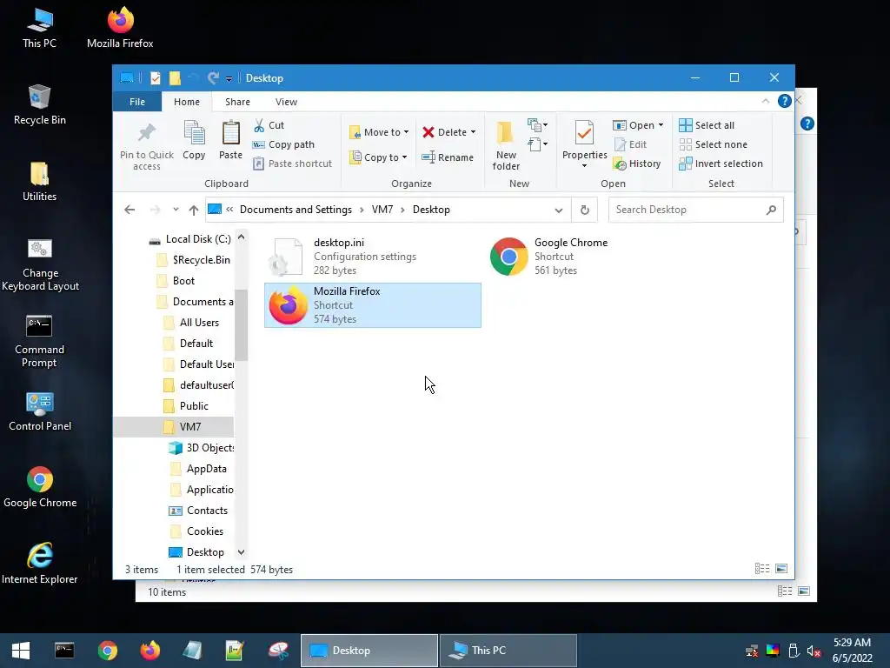Viewport: 890px width, 668px height.
Task: Open Control Panel desktop icon
Action: (x=40, y=411)
